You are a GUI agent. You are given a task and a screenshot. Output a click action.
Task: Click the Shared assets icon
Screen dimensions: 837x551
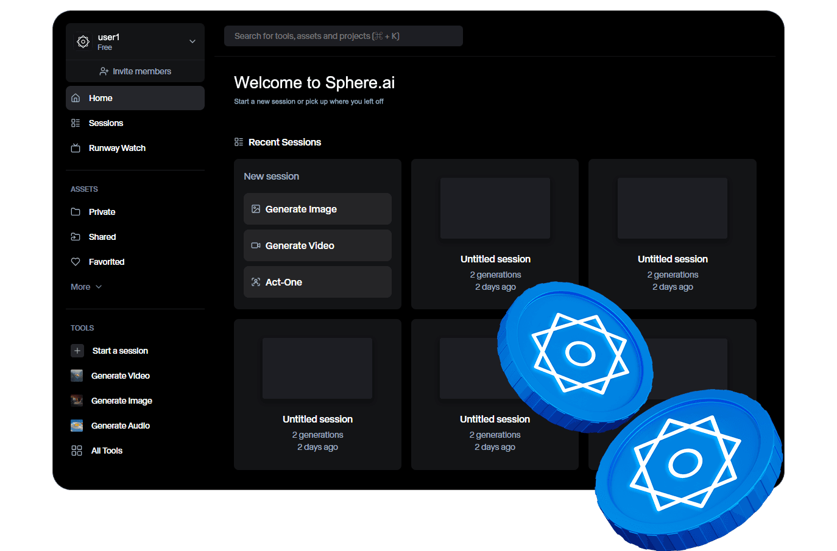[76, 236]
